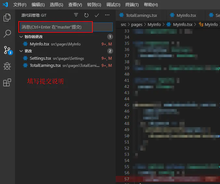Collapse the 暂存的更改 section
The width and height of the screenshot is (220, 184).
[21, 37]
